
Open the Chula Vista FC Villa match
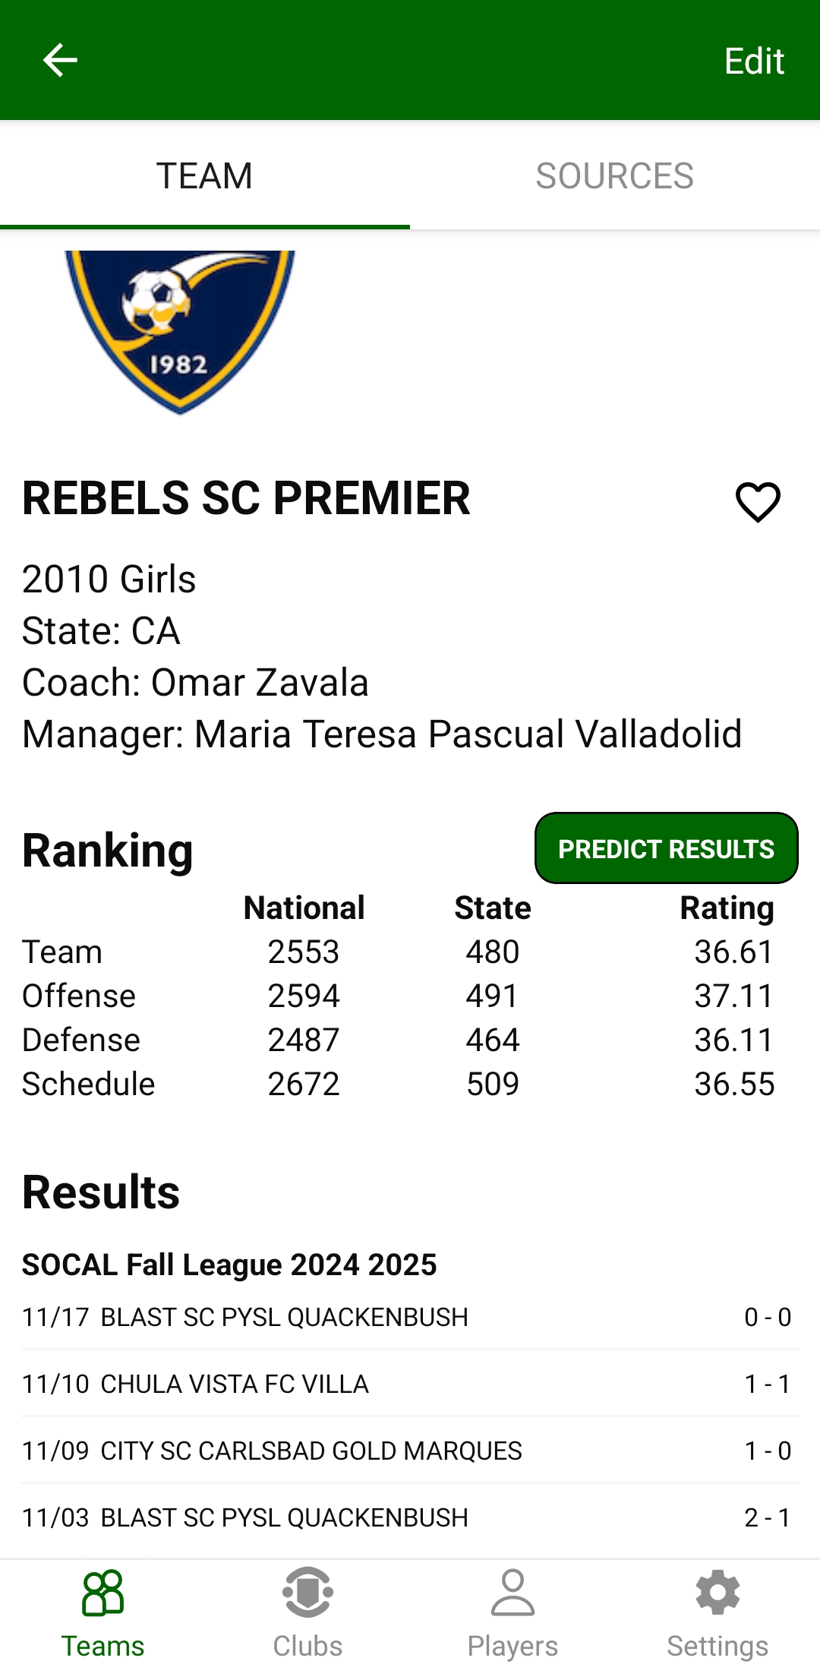coord(410,1384)
